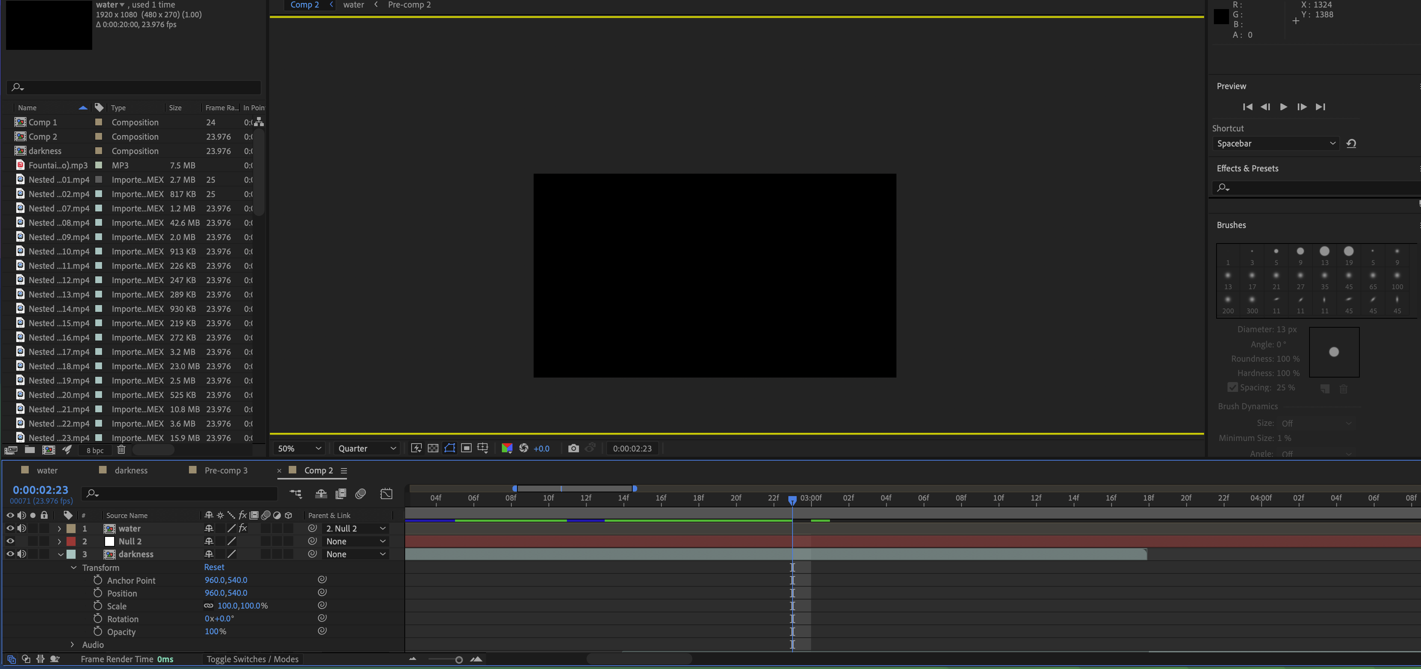Open the Quarter resolution dropdown

click(367, 449)
